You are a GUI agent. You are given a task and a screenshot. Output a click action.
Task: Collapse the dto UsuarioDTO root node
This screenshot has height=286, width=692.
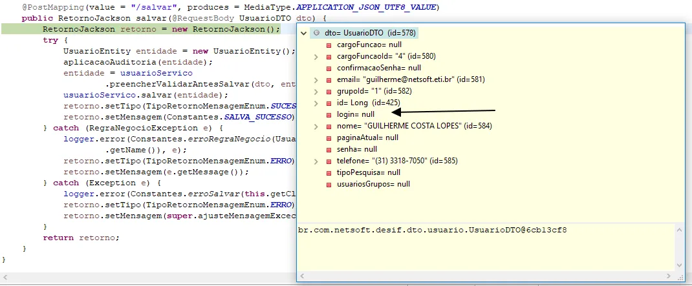click(x=303, y=33)
